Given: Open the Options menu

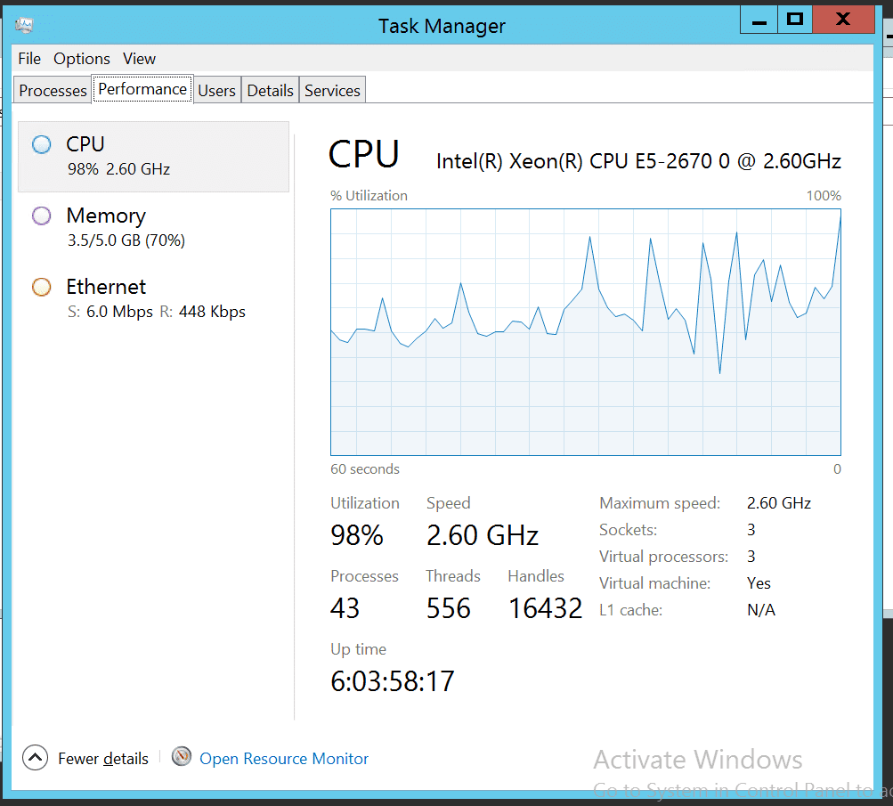Looking at the screenshot, I should click(x=82, y=59).
